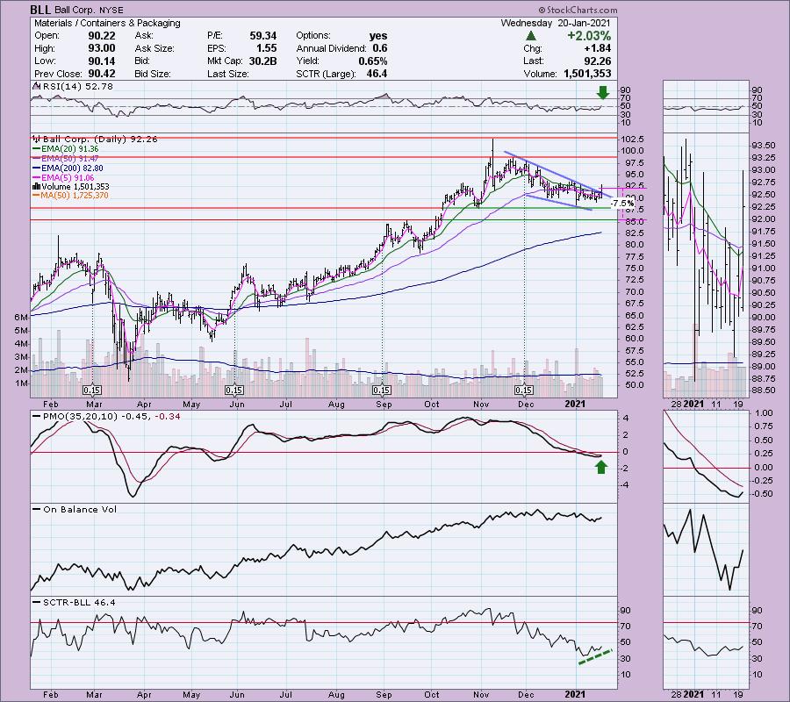Click the Volume 1,501,353 legend entry
This screenshot has height=702, width=790.
click(71, 186)
